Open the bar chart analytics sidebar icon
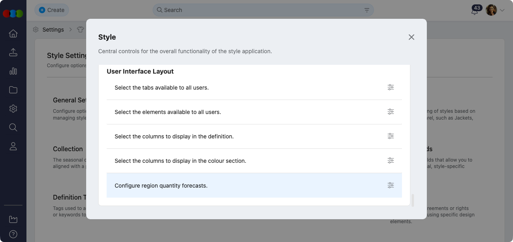The image size is (513, 242). (13, 71)
